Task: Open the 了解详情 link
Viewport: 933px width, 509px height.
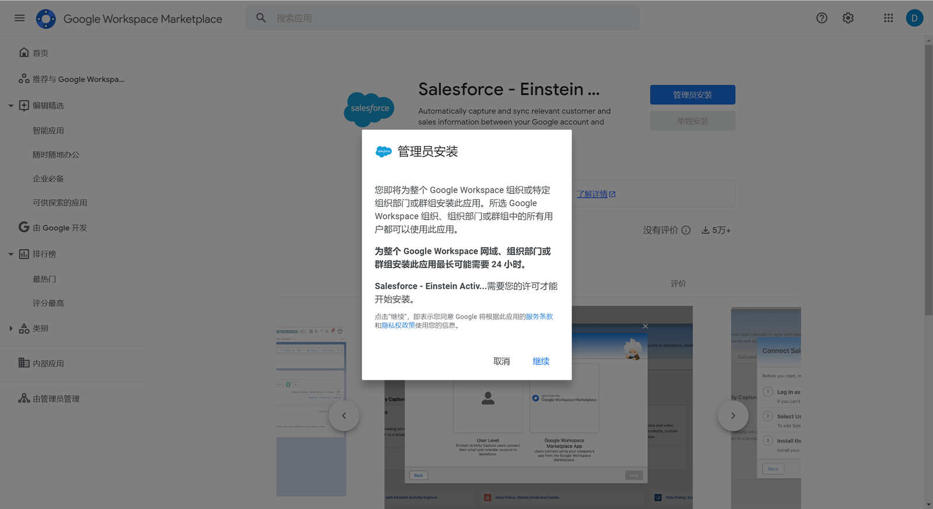Action: tap(596, 194)
